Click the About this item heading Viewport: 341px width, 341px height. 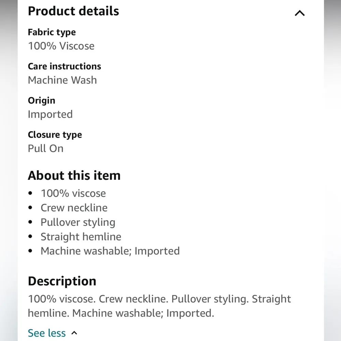(x=74, y=176)
